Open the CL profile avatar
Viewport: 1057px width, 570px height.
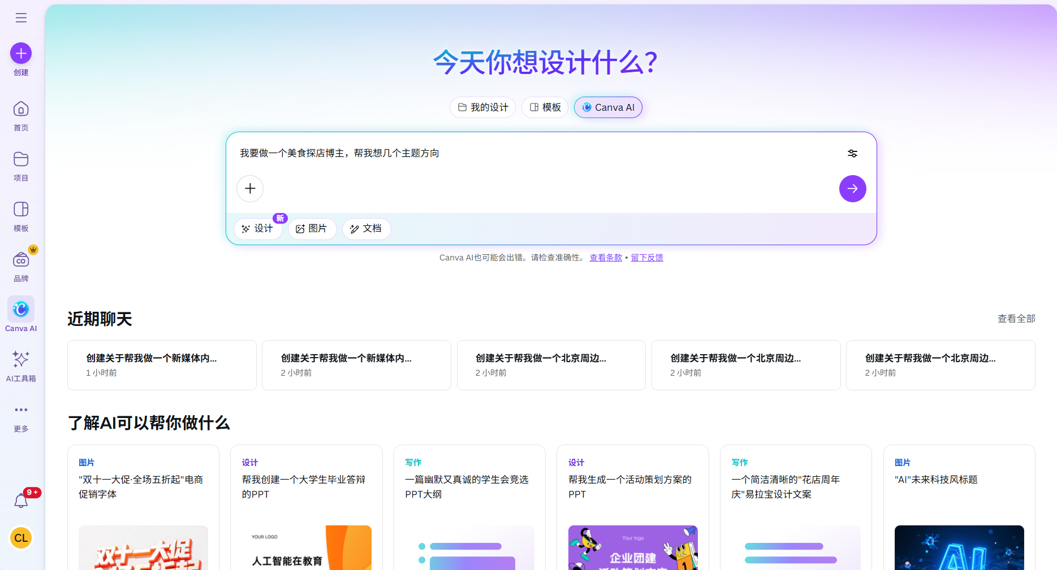[21, 537]
